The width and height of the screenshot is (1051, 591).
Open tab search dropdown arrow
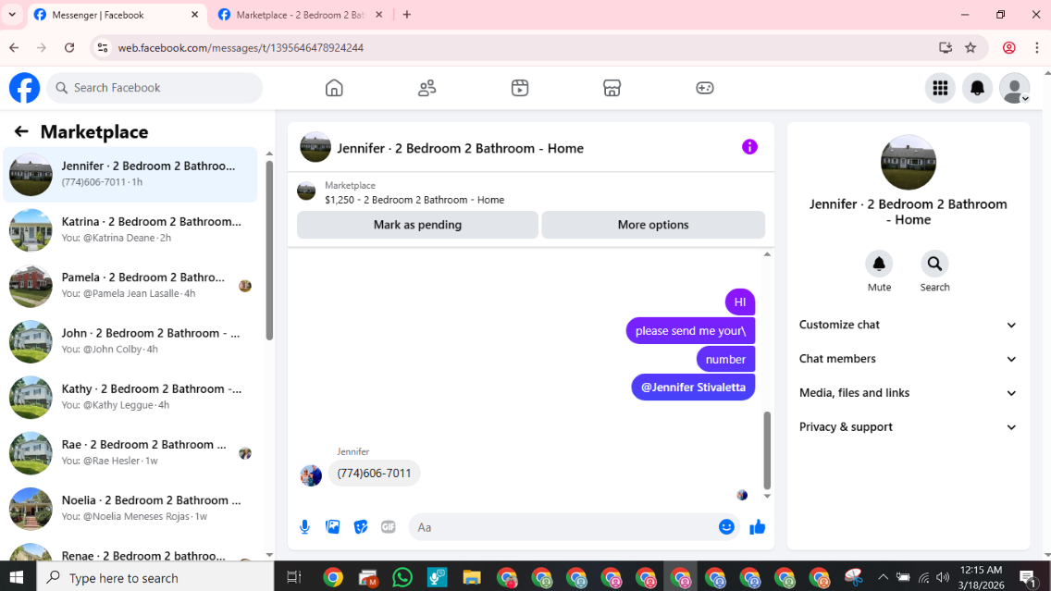click(12, 15)
